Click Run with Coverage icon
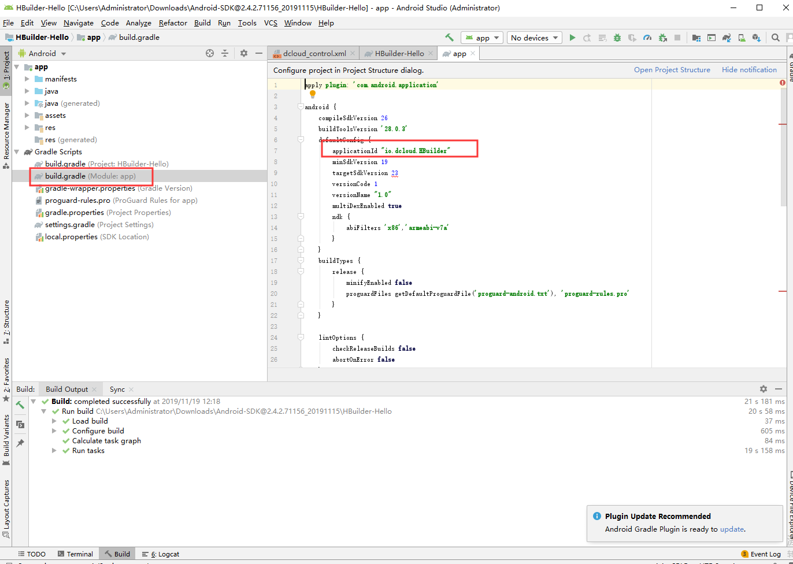This screenshot has width=793, height=564. click(632, 38)
